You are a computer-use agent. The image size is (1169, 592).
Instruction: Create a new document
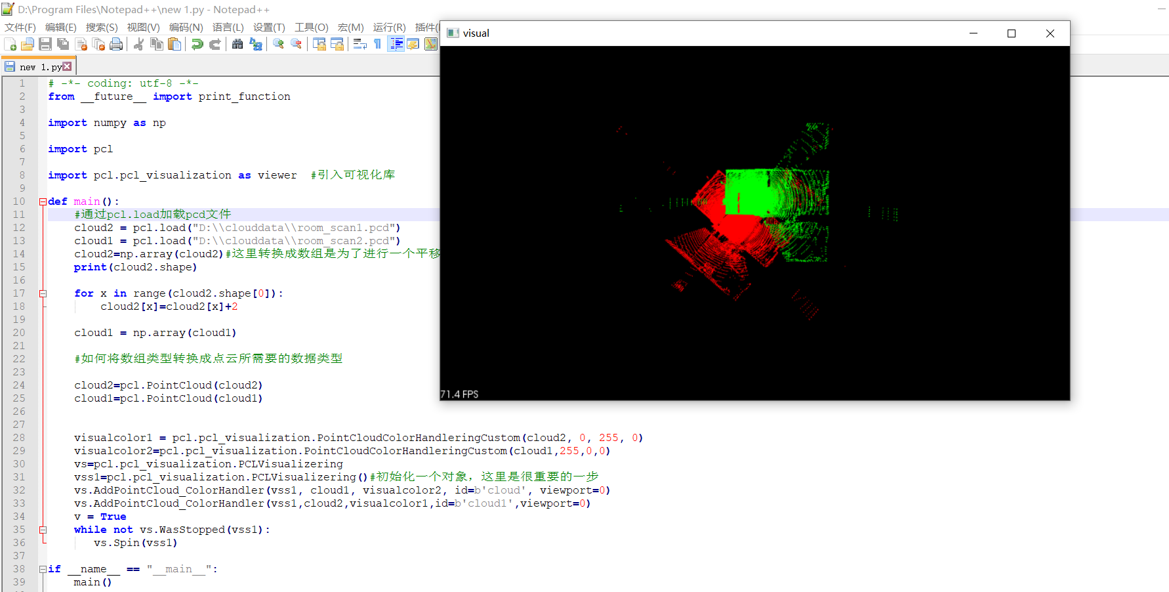click(9, 44)
